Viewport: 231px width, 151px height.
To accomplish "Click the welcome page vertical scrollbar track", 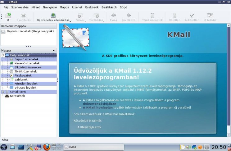I will (229, 129).
